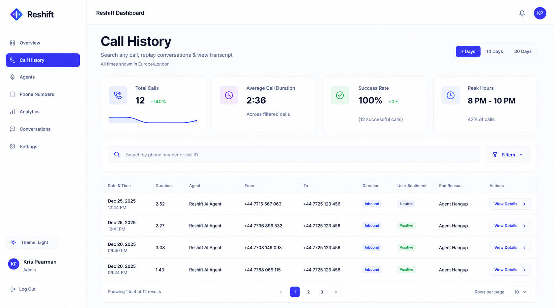Screen dimensions: 555x308
Task: Click the Conversations chat bubble icon
Action: point(13,129)
